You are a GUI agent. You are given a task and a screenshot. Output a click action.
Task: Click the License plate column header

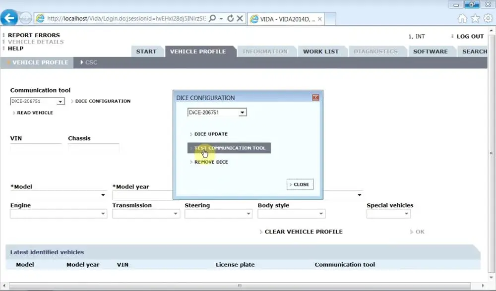[x=235, y=265]
